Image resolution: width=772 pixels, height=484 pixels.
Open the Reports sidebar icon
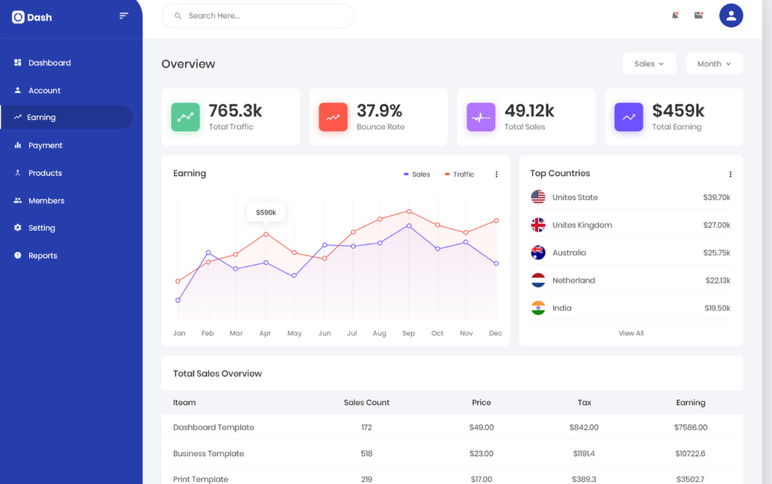click(17, 255)
